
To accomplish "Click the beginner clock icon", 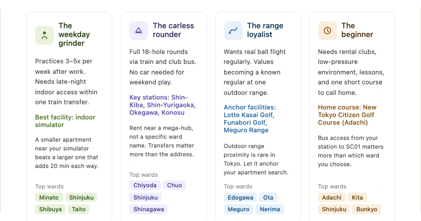I will coord(327,31).
